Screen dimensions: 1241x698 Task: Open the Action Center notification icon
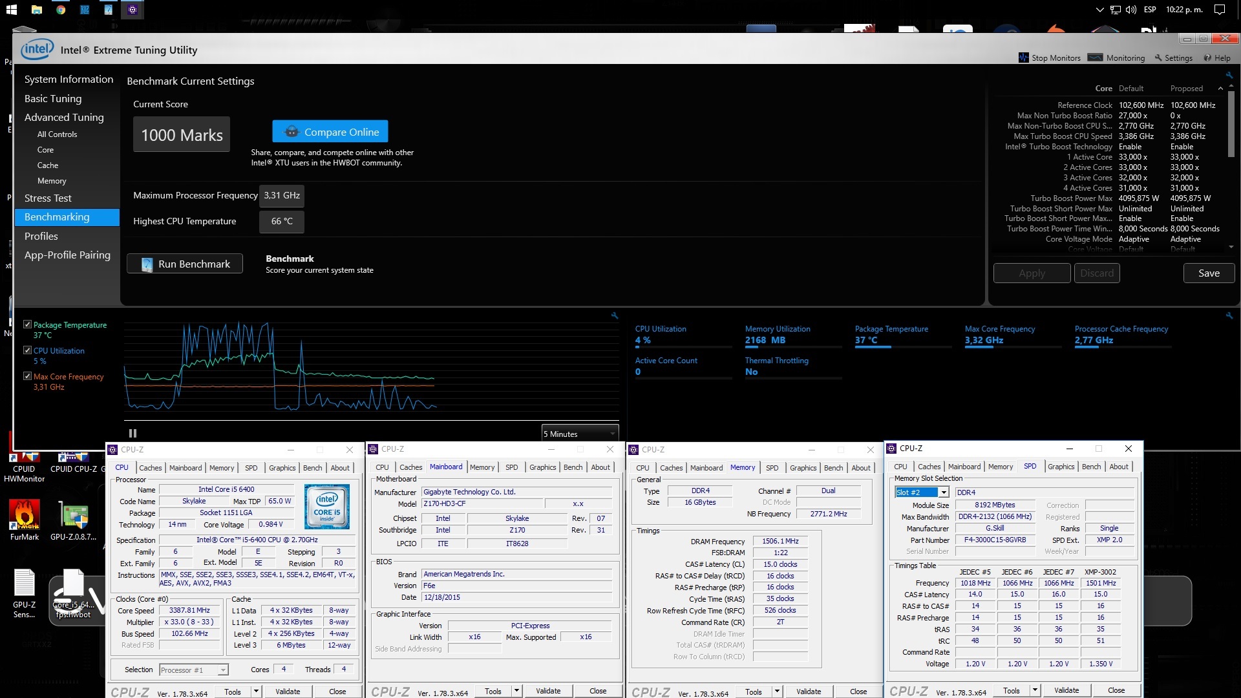(1220, 10)
